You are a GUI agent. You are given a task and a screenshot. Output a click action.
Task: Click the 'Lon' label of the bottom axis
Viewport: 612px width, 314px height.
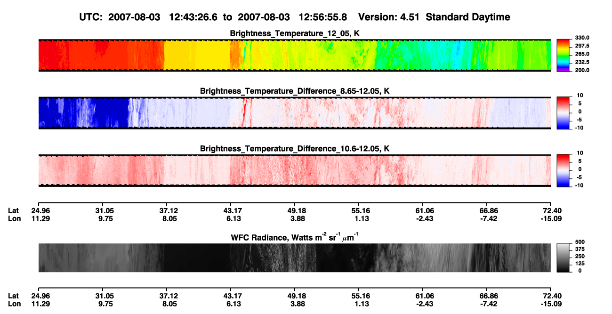(x=14, y=303)
